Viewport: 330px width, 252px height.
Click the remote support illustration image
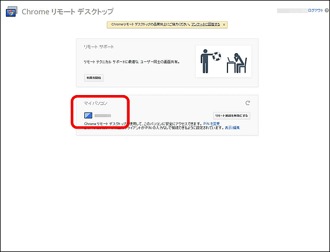pyautogui.click(x=223, y=61)
